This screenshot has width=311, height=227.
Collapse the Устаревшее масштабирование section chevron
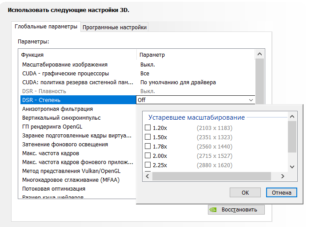coord(292,117)
